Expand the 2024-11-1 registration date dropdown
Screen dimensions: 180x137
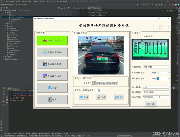(168, 73)
